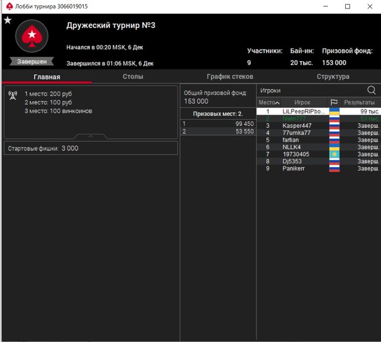This screenshot has width=381, height=342.
Task: Click tournament title Дружеский турнир №3
Action: 111,25
